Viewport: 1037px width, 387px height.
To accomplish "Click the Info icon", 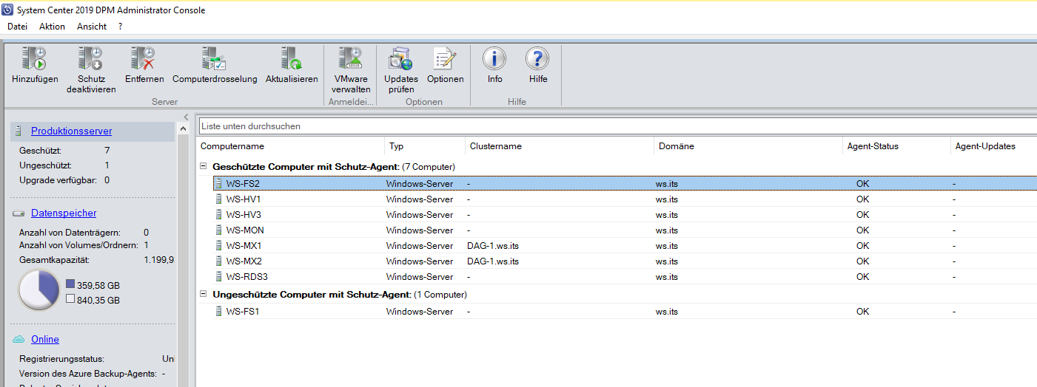I will (x=494, y=58).
